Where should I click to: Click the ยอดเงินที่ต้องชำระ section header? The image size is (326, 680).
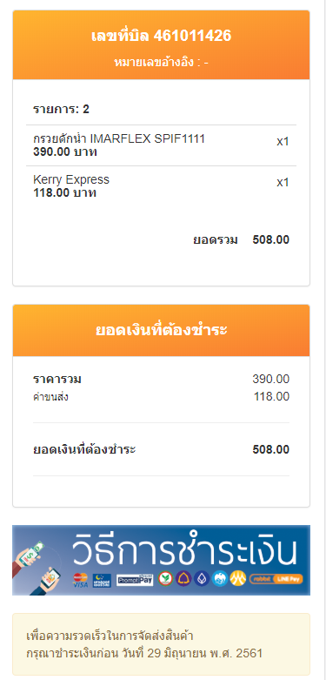click(x=161, y=331)
